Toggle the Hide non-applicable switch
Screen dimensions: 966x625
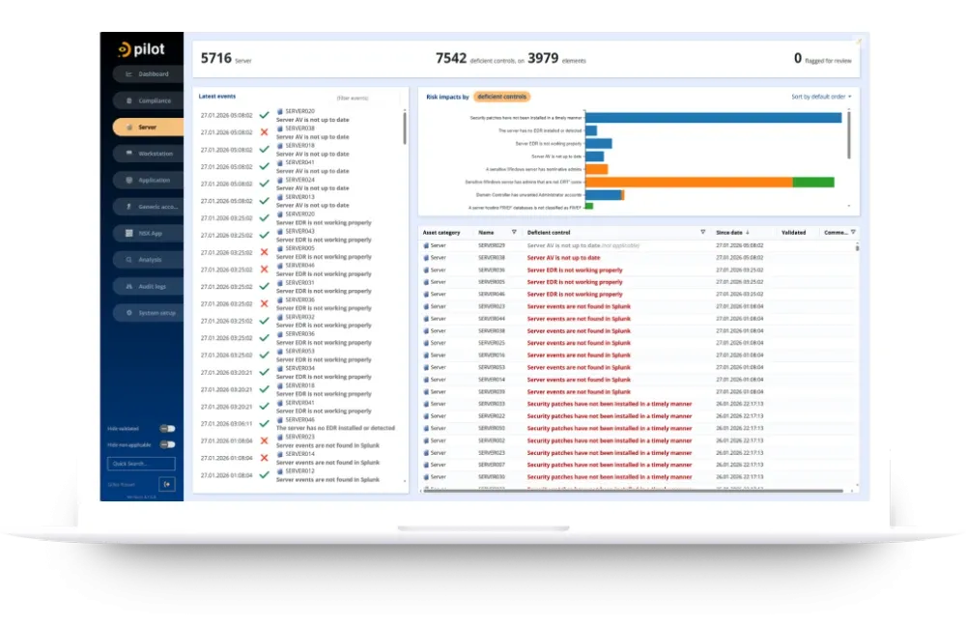tap(167, 445)
